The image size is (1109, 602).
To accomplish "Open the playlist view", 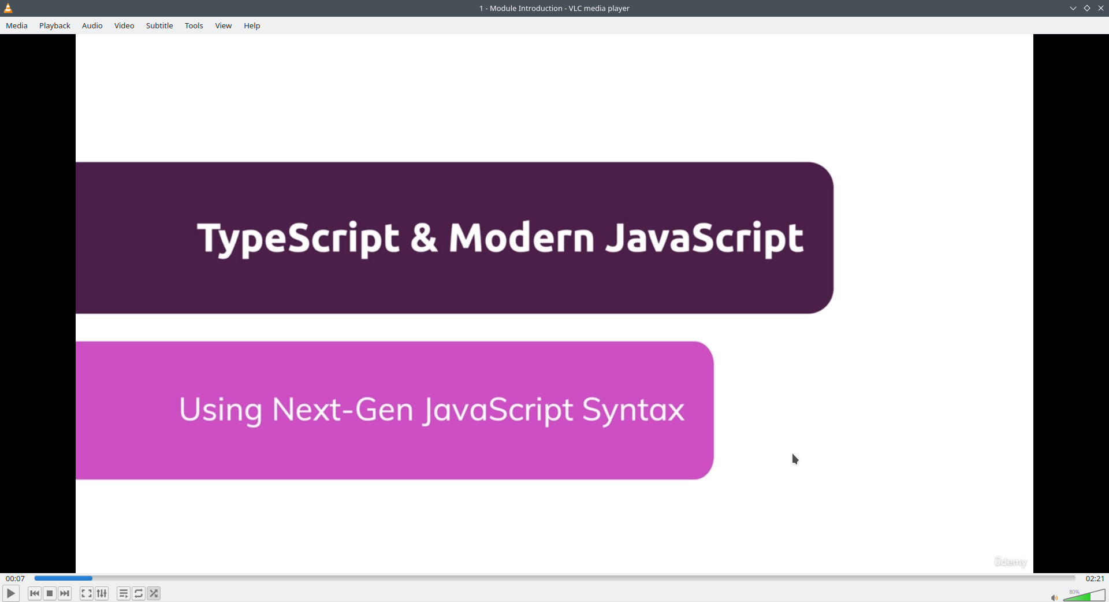I will (x=124, y=593).
